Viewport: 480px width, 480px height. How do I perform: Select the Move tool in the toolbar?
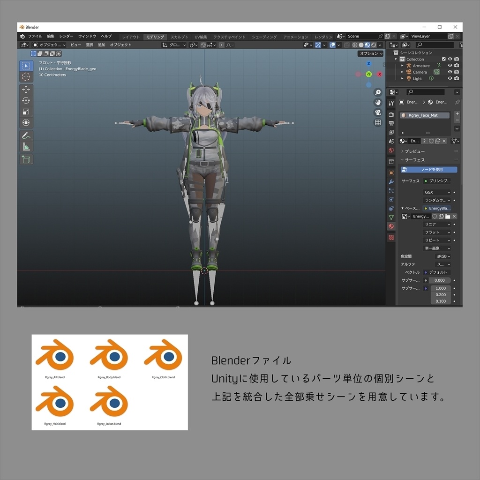point(26,88)
